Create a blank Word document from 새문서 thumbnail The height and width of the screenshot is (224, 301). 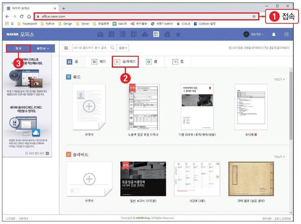coord(89,107)
